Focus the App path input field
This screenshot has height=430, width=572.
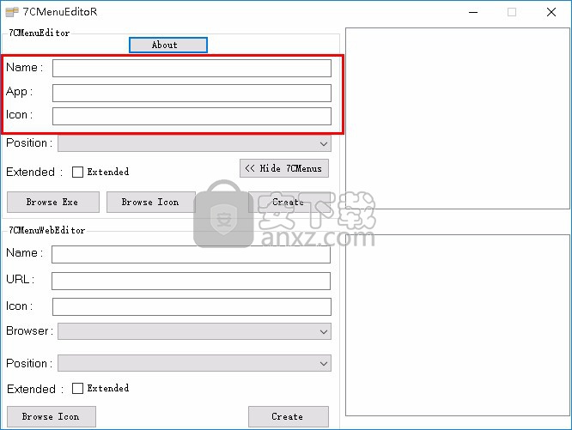(192, 93)
